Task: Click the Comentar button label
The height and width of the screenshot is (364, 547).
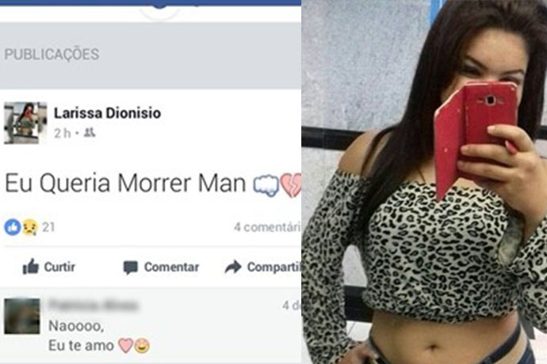Action: click(171, 267)
